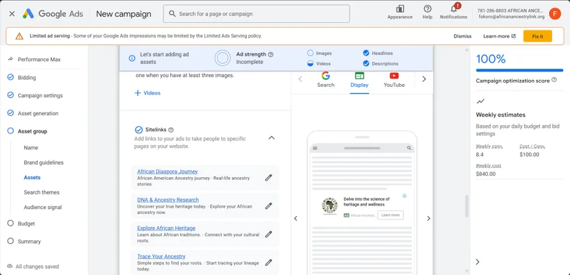This screenshot has width=570, height=275.
Task: Click the info icon beside 'Let's start adding ad assets'
Action: coord(132,58)
